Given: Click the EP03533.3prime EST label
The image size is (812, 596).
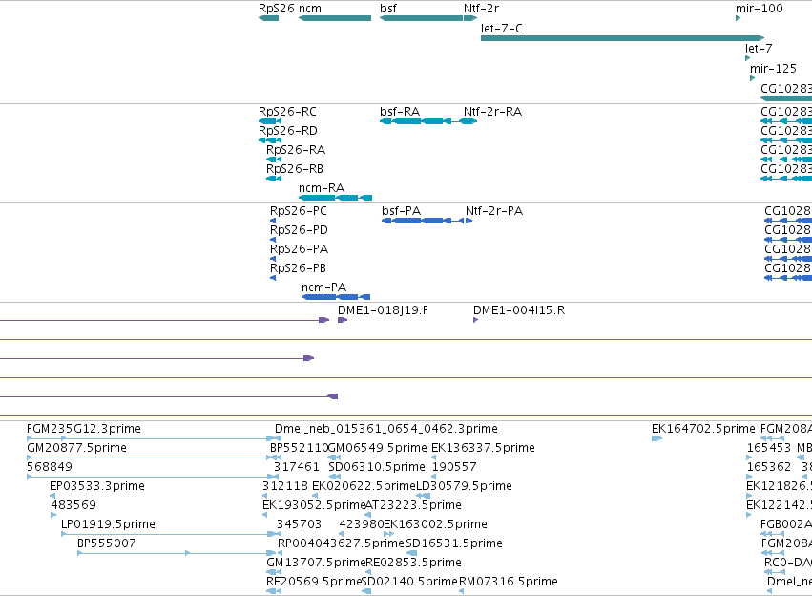Looking at the screenshot, I should (97, 486).
